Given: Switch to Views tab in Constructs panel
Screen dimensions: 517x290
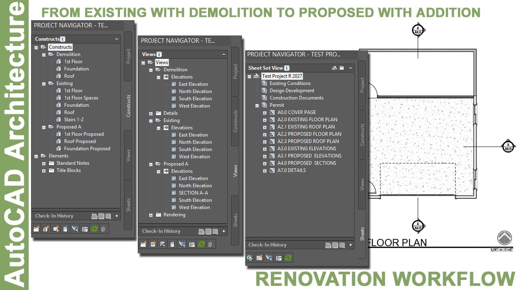Looking at the screenshot, I should [128, 155].
